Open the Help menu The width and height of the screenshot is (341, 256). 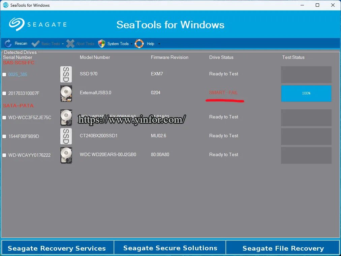[150, 44]
